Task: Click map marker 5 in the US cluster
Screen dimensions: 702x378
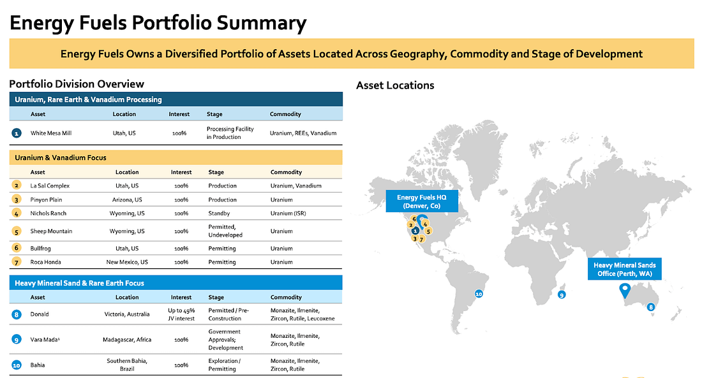Action: (428, 231)
